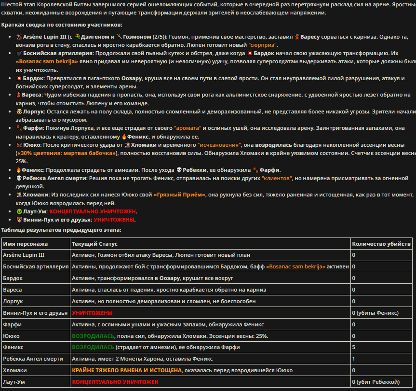Click the paw emoji starting the Фарфи bullet
The width and height of the screenshot is (416, 391).
click(x=19, y=128)
